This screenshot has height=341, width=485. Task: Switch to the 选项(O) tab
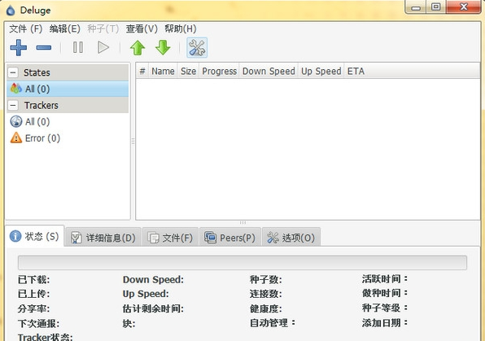pyautogui.click(x=291, y=238)
